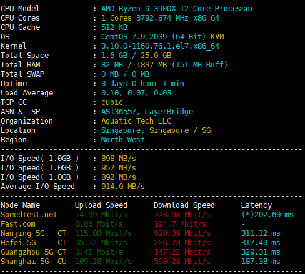Select the Shanghai 5G CU node
The width and height of the screenshot is (305, 274).
point(33,262)
